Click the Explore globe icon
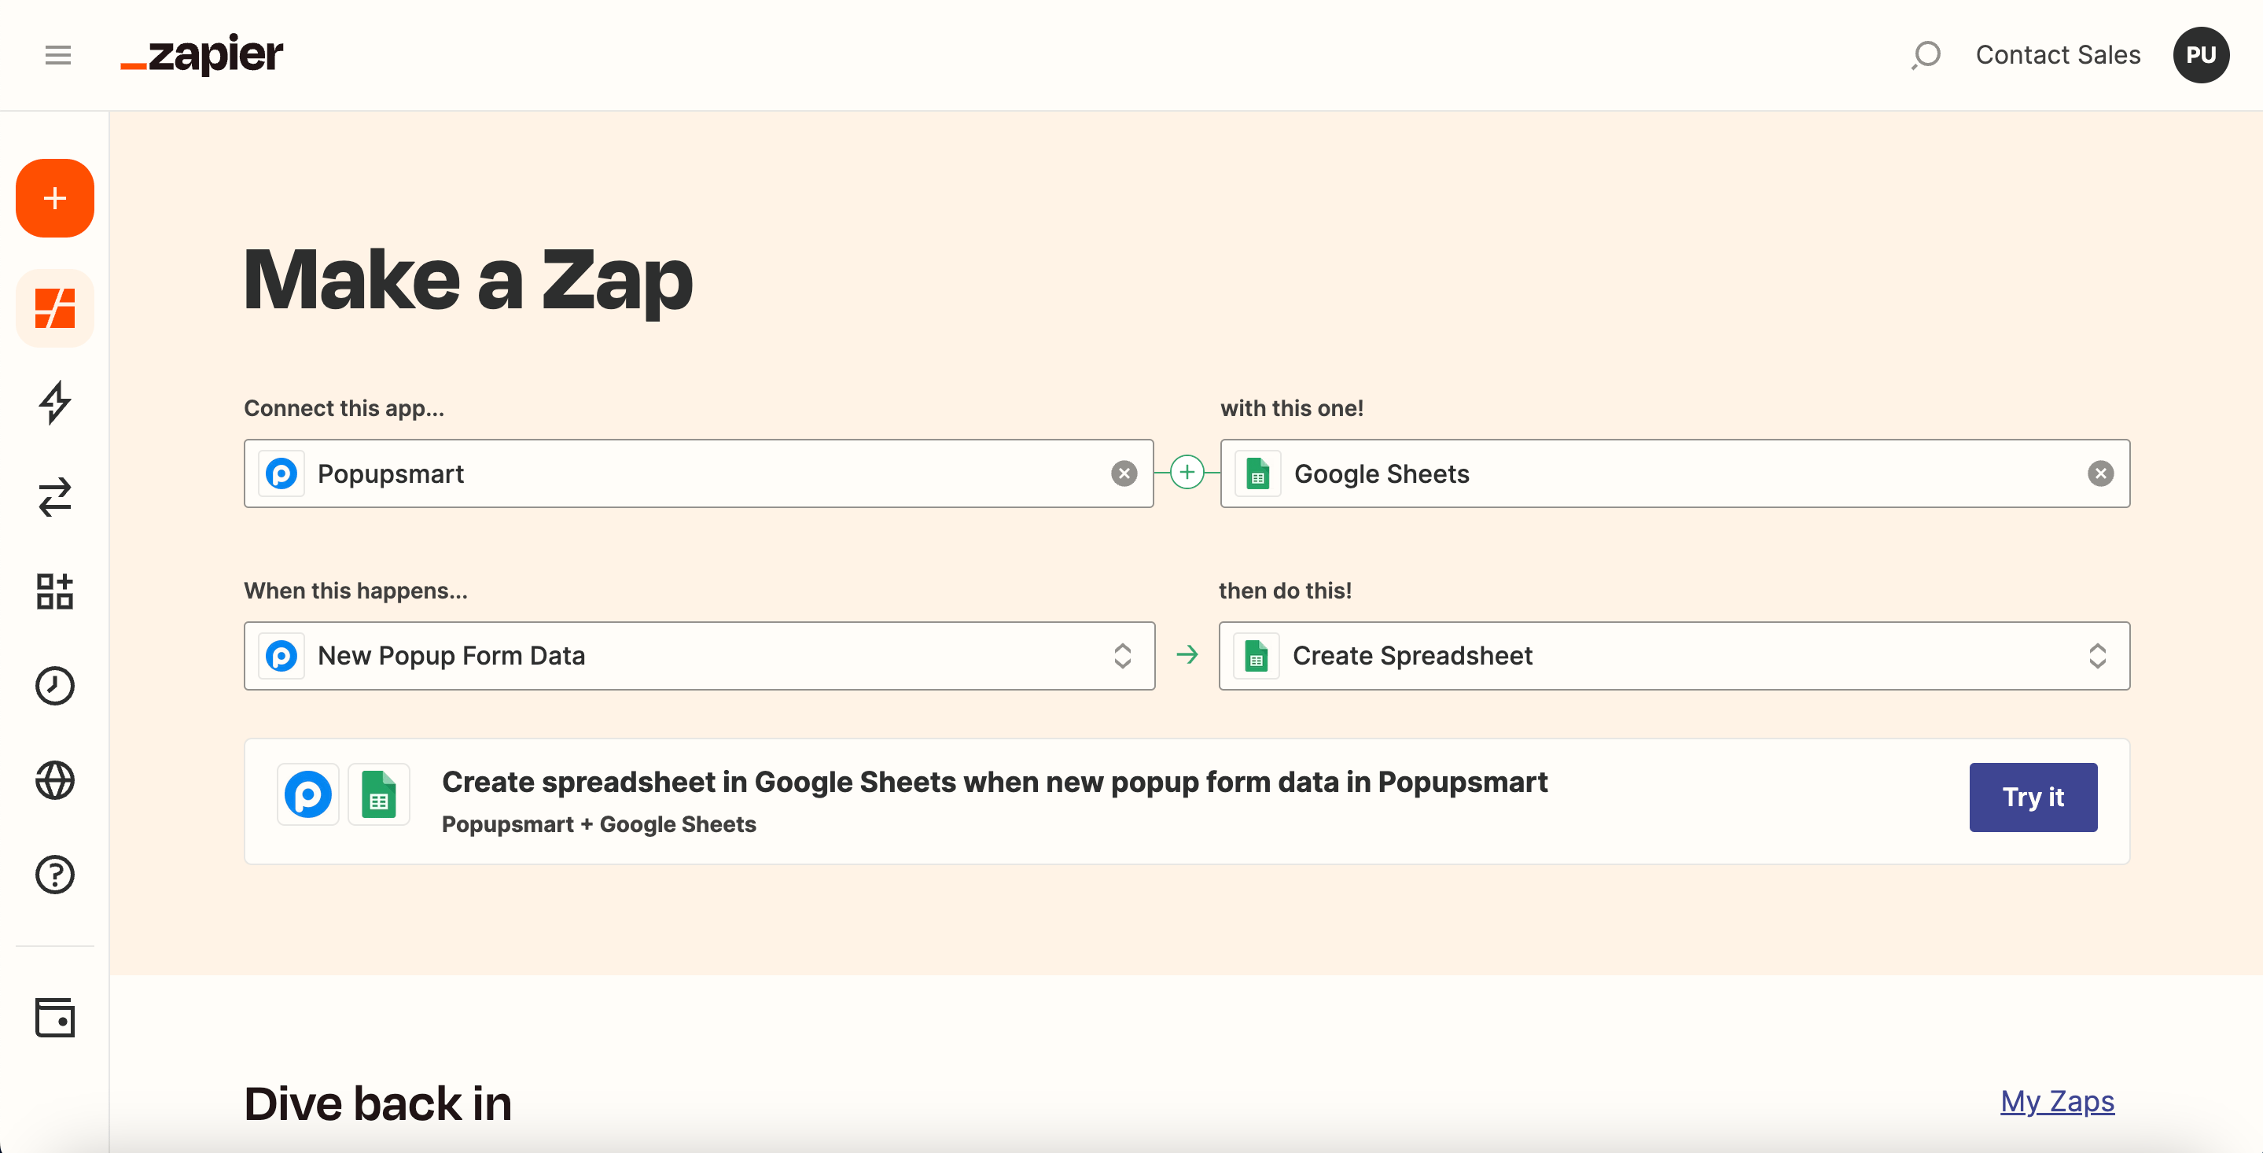The height and width of the screenshot is (1153, 2263). [x=54, y=780]
